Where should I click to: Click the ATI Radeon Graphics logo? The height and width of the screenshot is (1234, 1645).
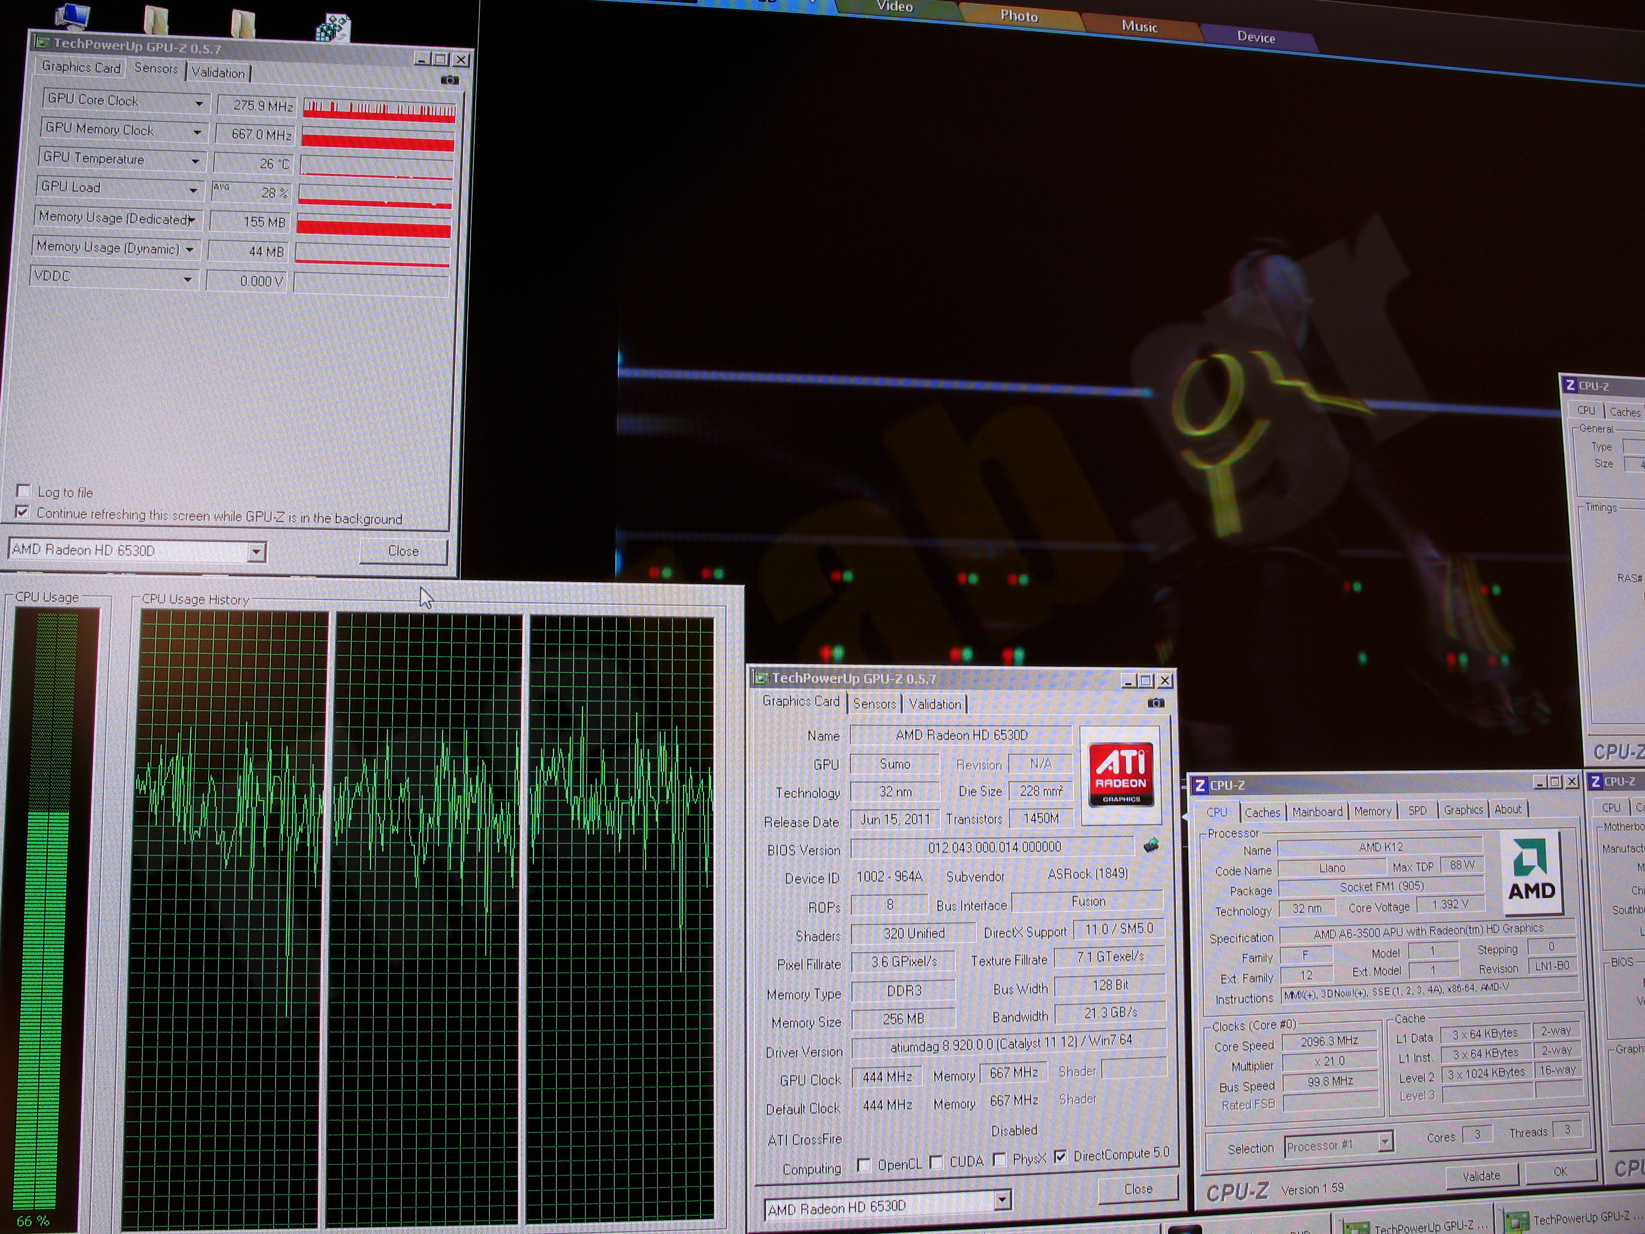[1121, 774]
